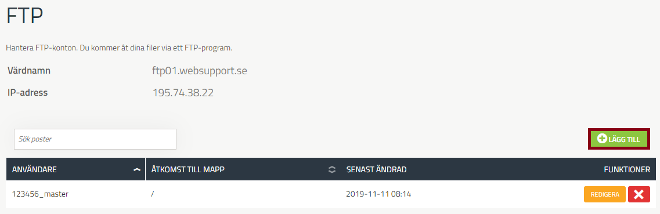Viewport: 660px width, 214px height.
Task: Click the IP-adress label
Action: tap(27, 92)
